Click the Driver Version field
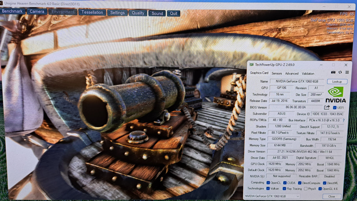Image resolution: width=357 pixels, height=201 pixels. (304, 151)
